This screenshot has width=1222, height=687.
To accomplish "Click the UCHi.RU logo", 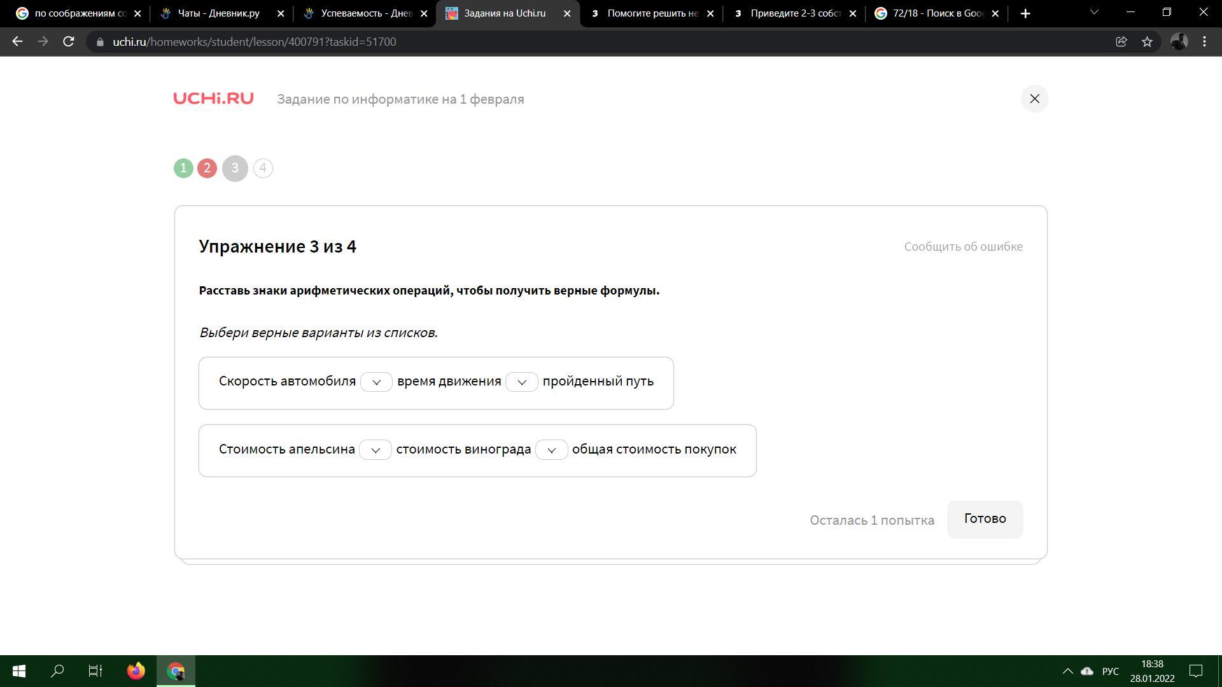I will (213, 99).
